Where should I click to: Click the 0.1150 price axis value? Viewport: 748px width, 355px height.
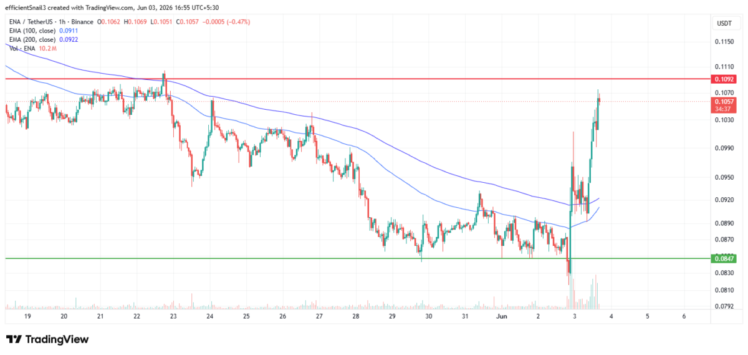point(724,42)
